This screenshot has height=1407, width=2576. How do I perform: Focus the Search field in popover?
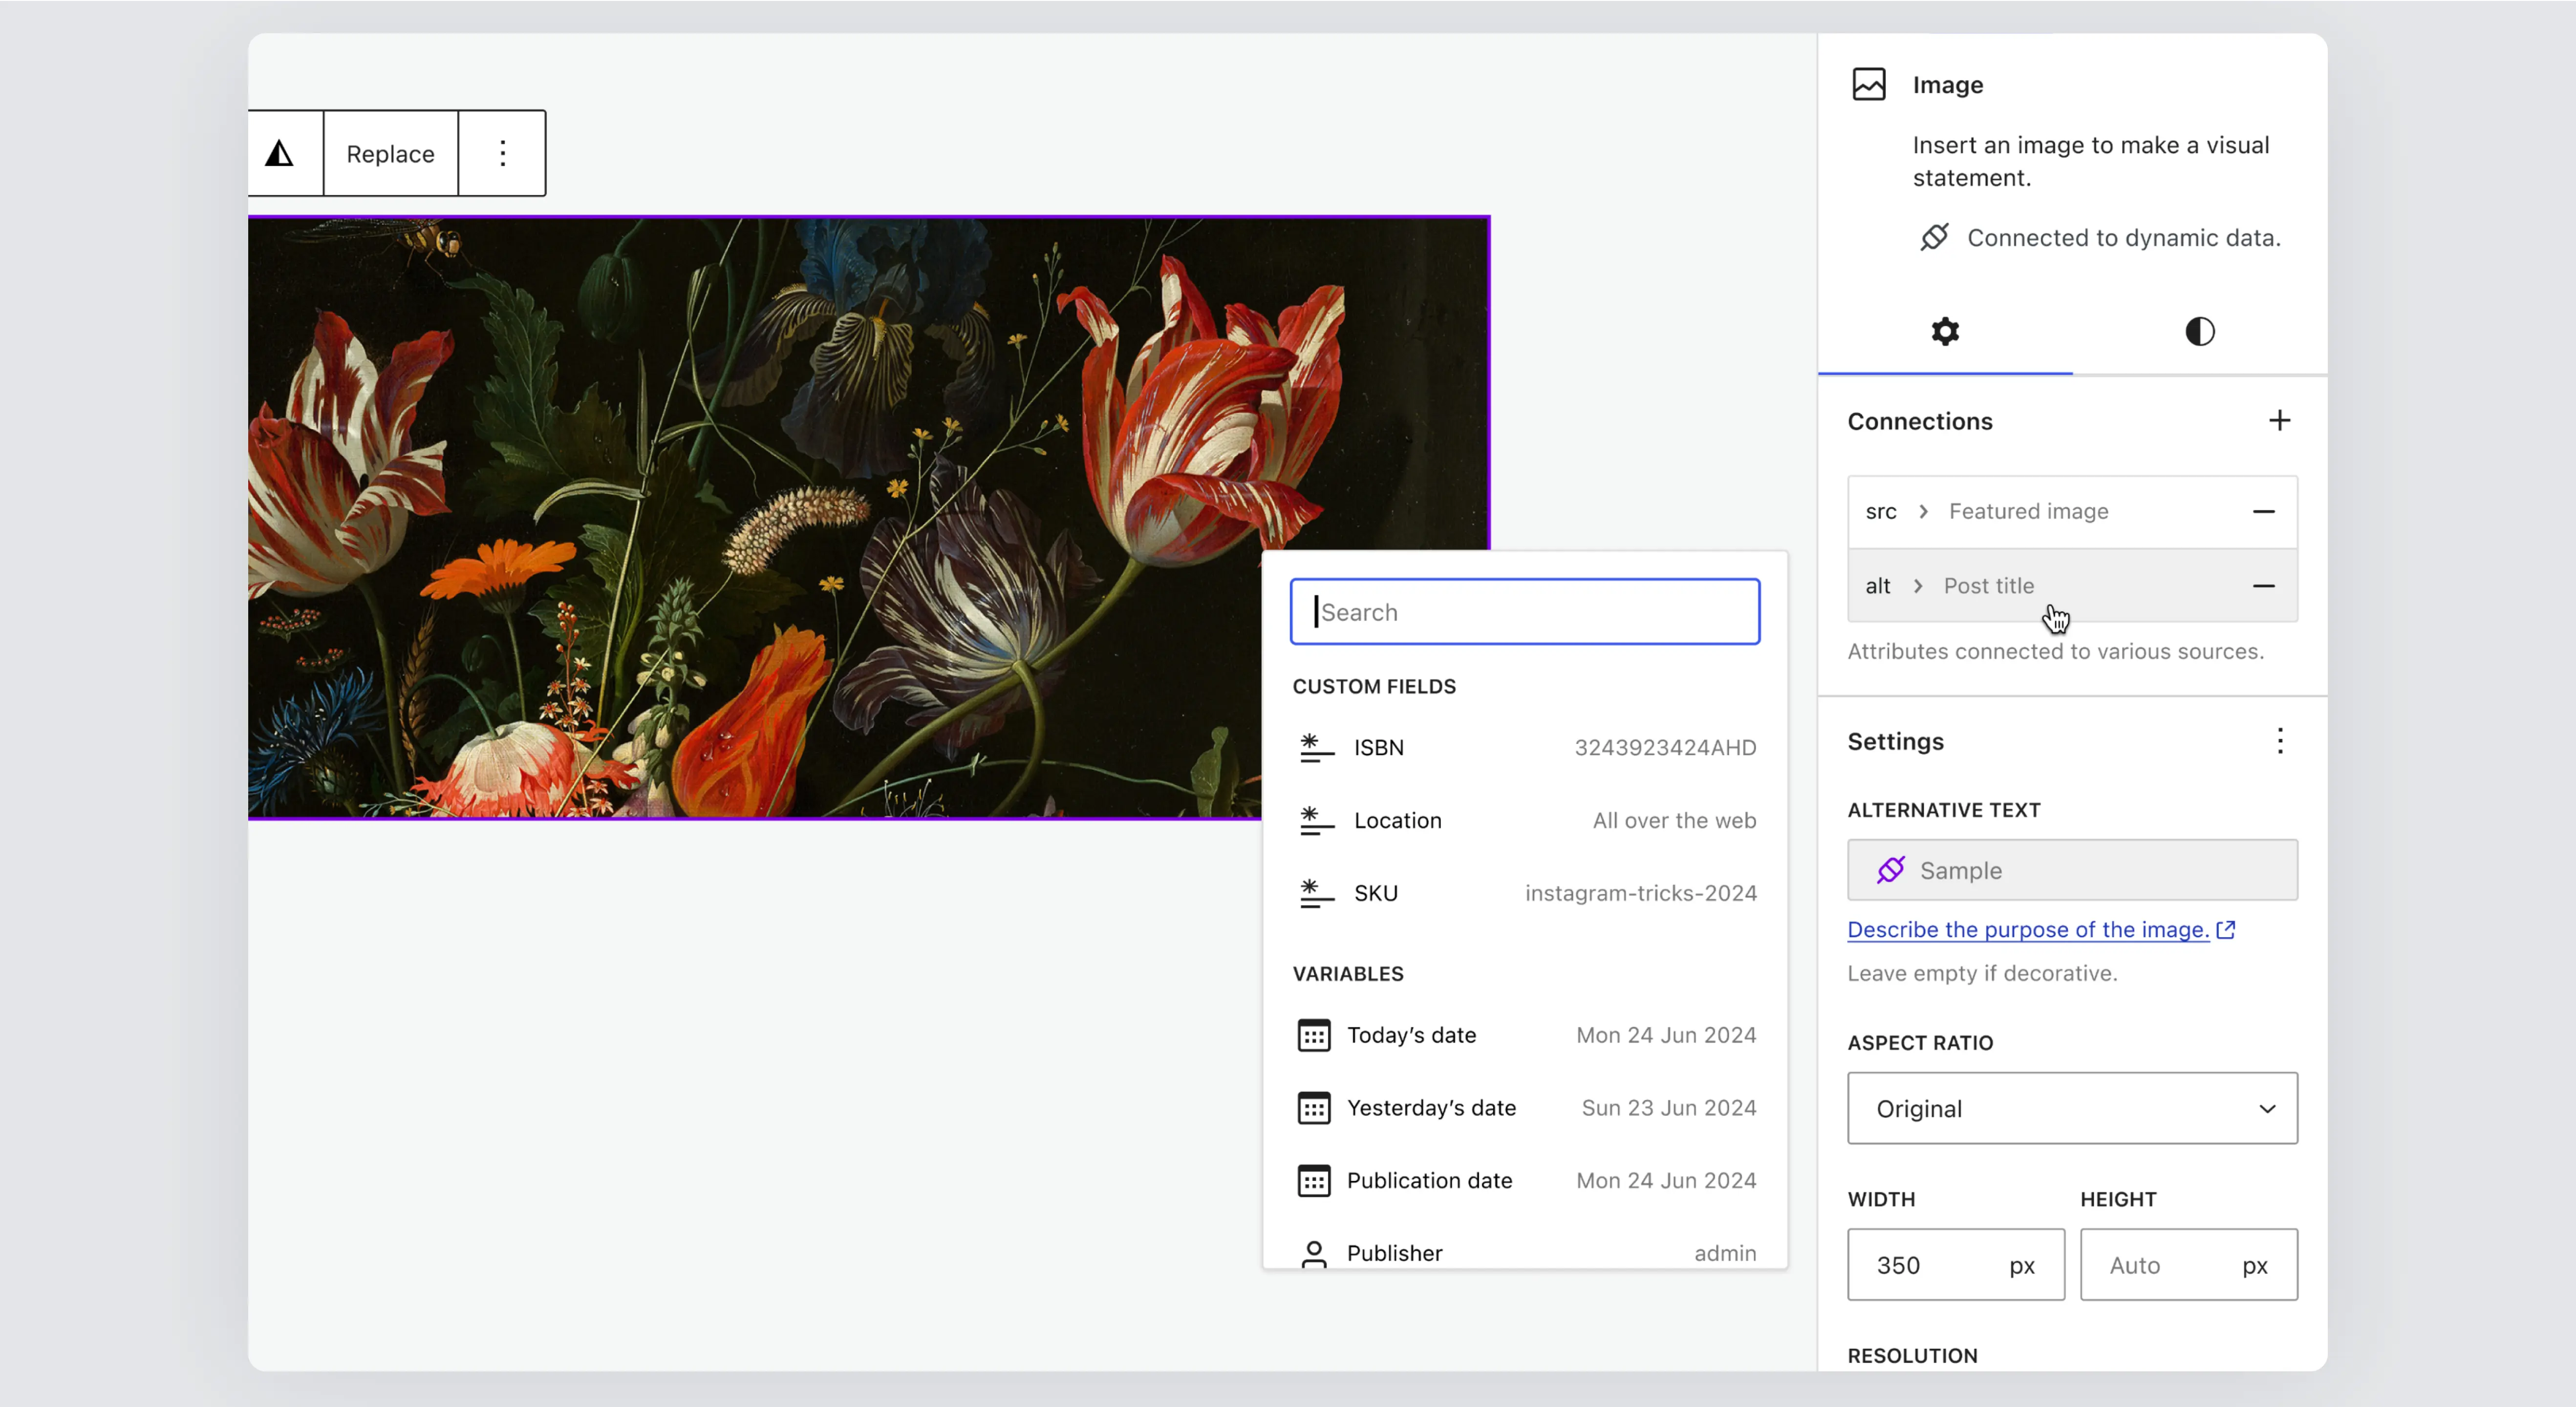pyautogui.click(x=1524, y=611)
